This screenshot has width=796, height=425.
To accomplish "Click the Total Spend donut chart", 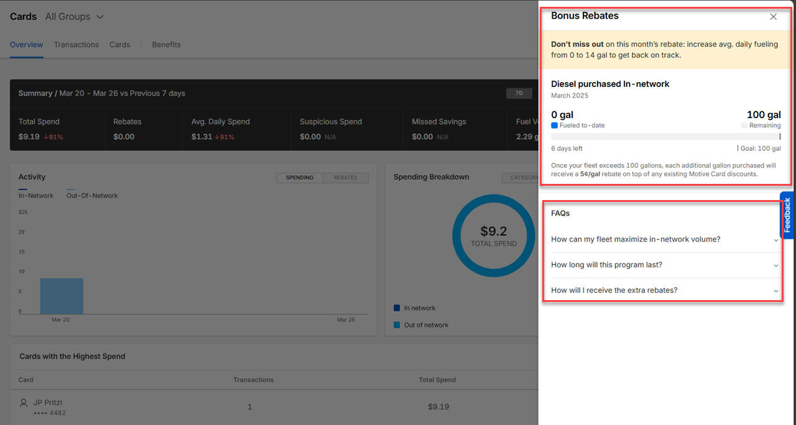I will 494,235.
